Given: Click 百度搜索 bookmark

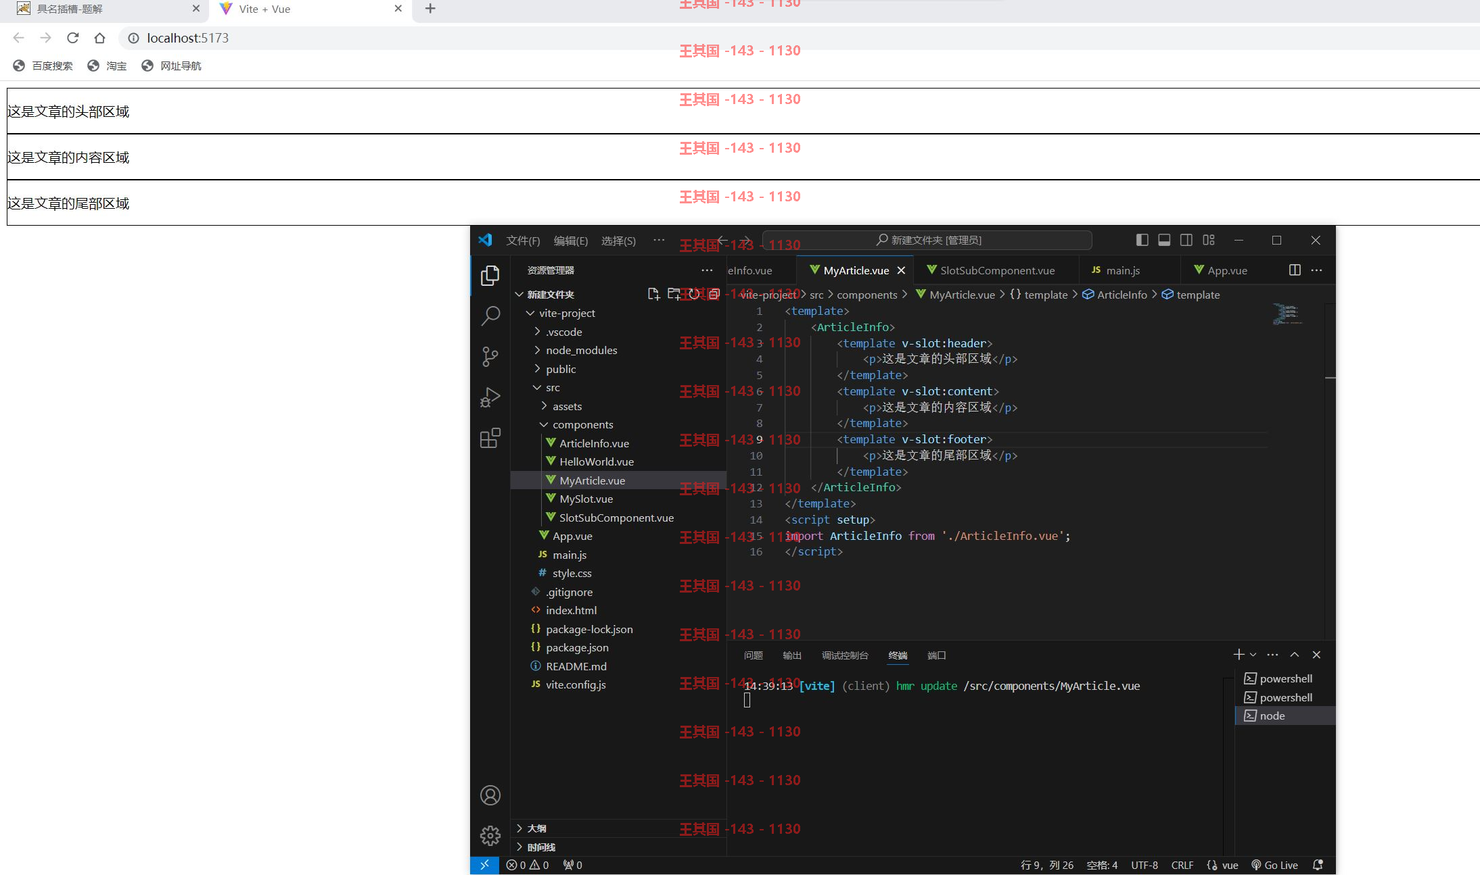Looking at the screenshot, I should point(43,66).
